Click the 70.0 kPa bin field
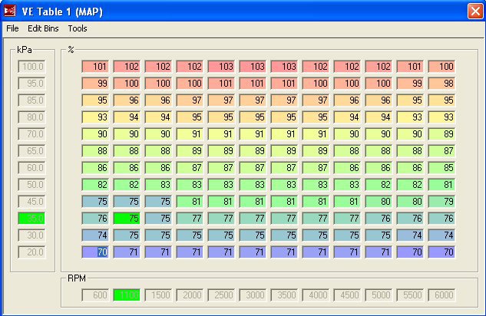 click(32, 133)
